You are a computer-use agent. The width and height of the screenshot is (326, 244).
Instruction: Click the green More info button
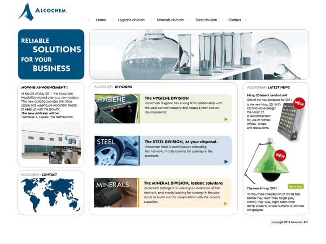tap(296, 187)
